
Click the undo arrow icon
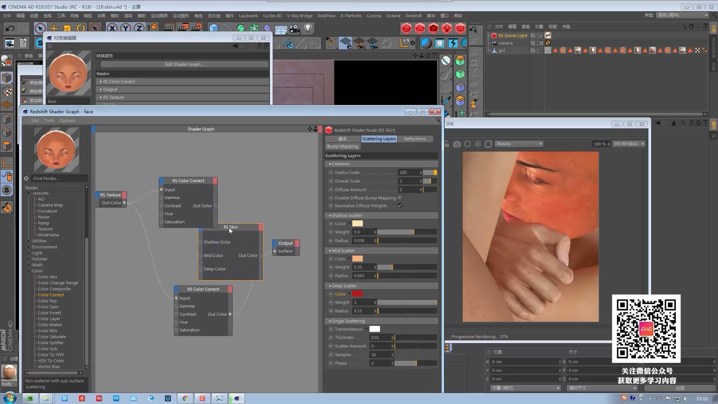click(x=10, y=28)
